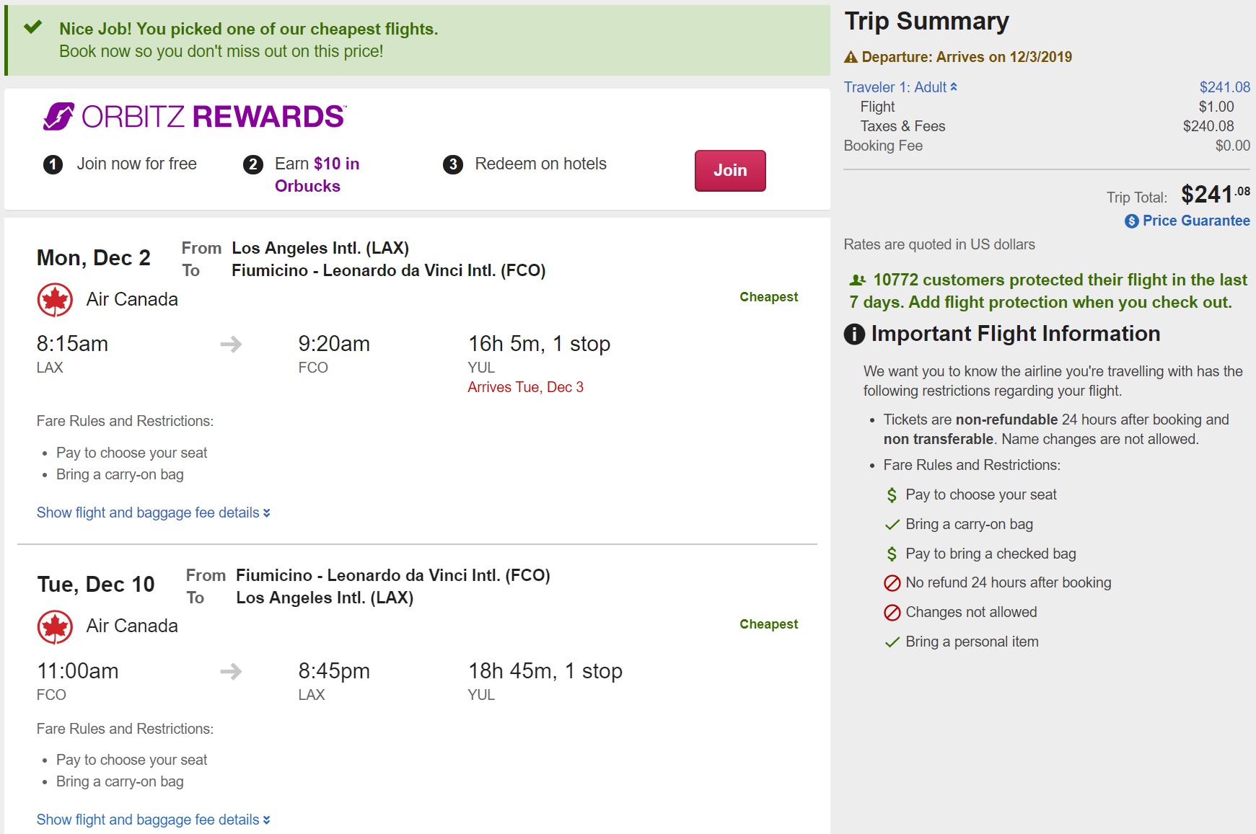Click the customers protected flight people icon

click(x=858, y=280)
